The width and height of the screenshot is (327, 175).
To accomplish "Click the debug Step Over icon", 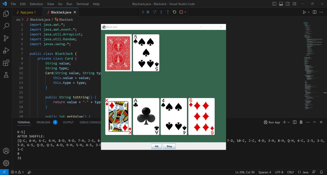I will 155,12.
